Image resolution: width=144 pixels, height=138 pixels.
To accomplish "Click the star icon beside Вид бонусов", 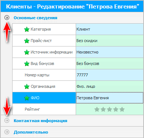I will [x=27, y=63].
